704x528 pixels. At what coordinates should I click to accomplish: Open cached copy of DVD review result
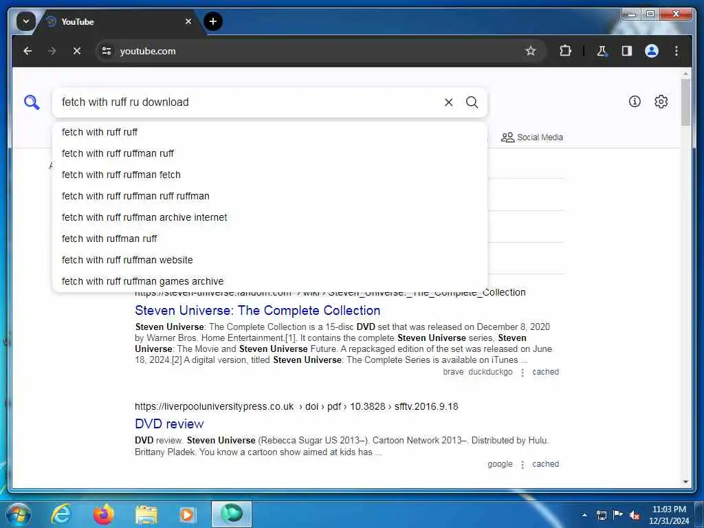pyautogui.click(x=545, y=464)
